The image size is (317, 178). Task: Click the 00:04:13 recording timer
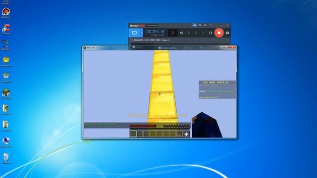coord(155,32)
